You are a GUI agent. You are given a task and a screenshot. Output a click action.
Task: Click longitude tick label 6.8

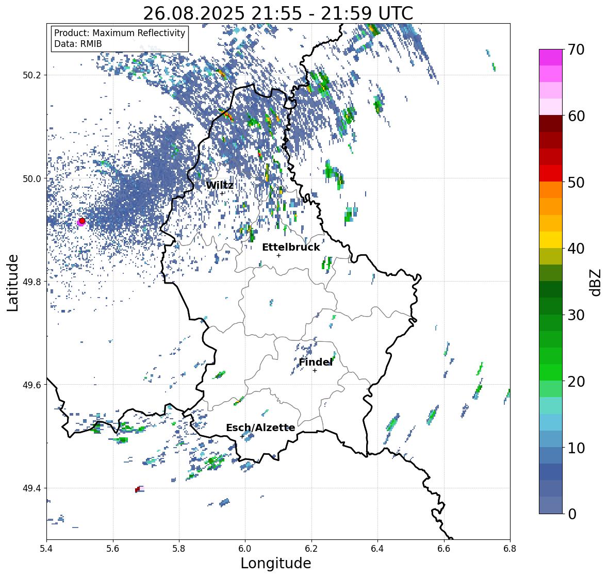[510, 548]
